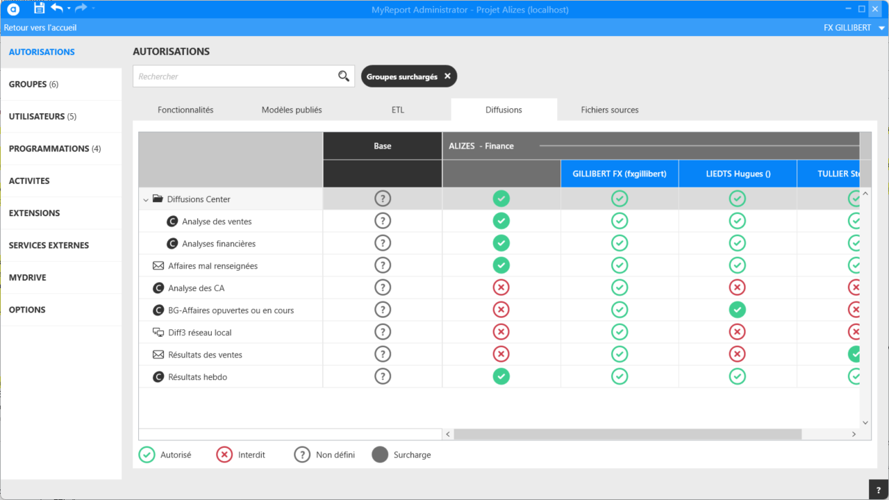Toggle ALIZES Finance permission for Analyse des CA
The height and width of the screenshot is (500, 889).
tap(501, 288)
